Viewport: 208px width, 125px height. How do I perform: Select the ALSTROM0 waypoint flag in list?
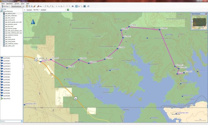point(6,58)
